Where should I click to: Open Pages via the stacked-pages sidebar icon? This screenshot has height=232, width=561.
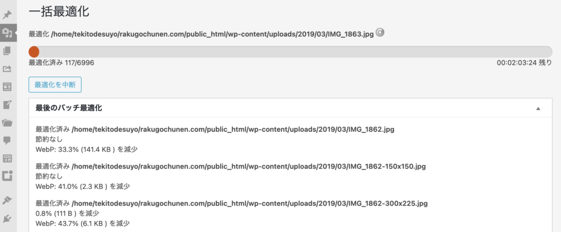7,51
